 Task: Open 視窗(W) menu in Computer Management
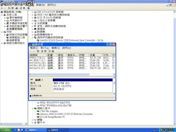click(x=40, y=5)
